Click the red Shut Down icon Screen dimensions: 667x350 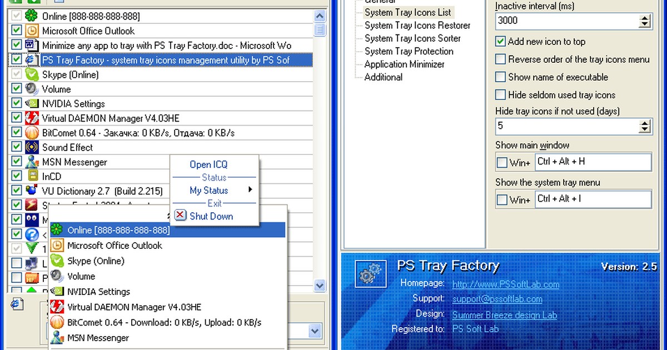pos(180,216)
